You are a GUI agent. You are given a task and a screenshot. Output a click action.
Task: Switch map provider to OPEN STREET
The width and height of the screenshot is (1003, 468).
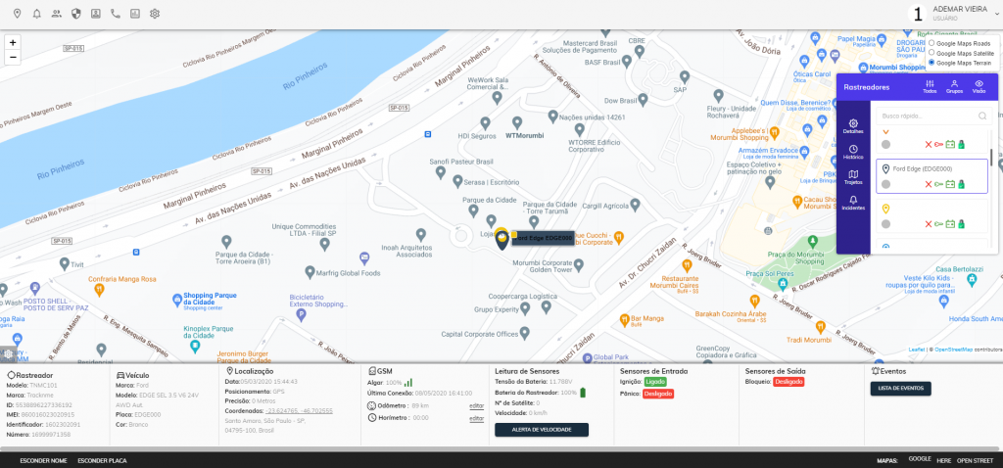pyautogui.click(x=975, y=460)
